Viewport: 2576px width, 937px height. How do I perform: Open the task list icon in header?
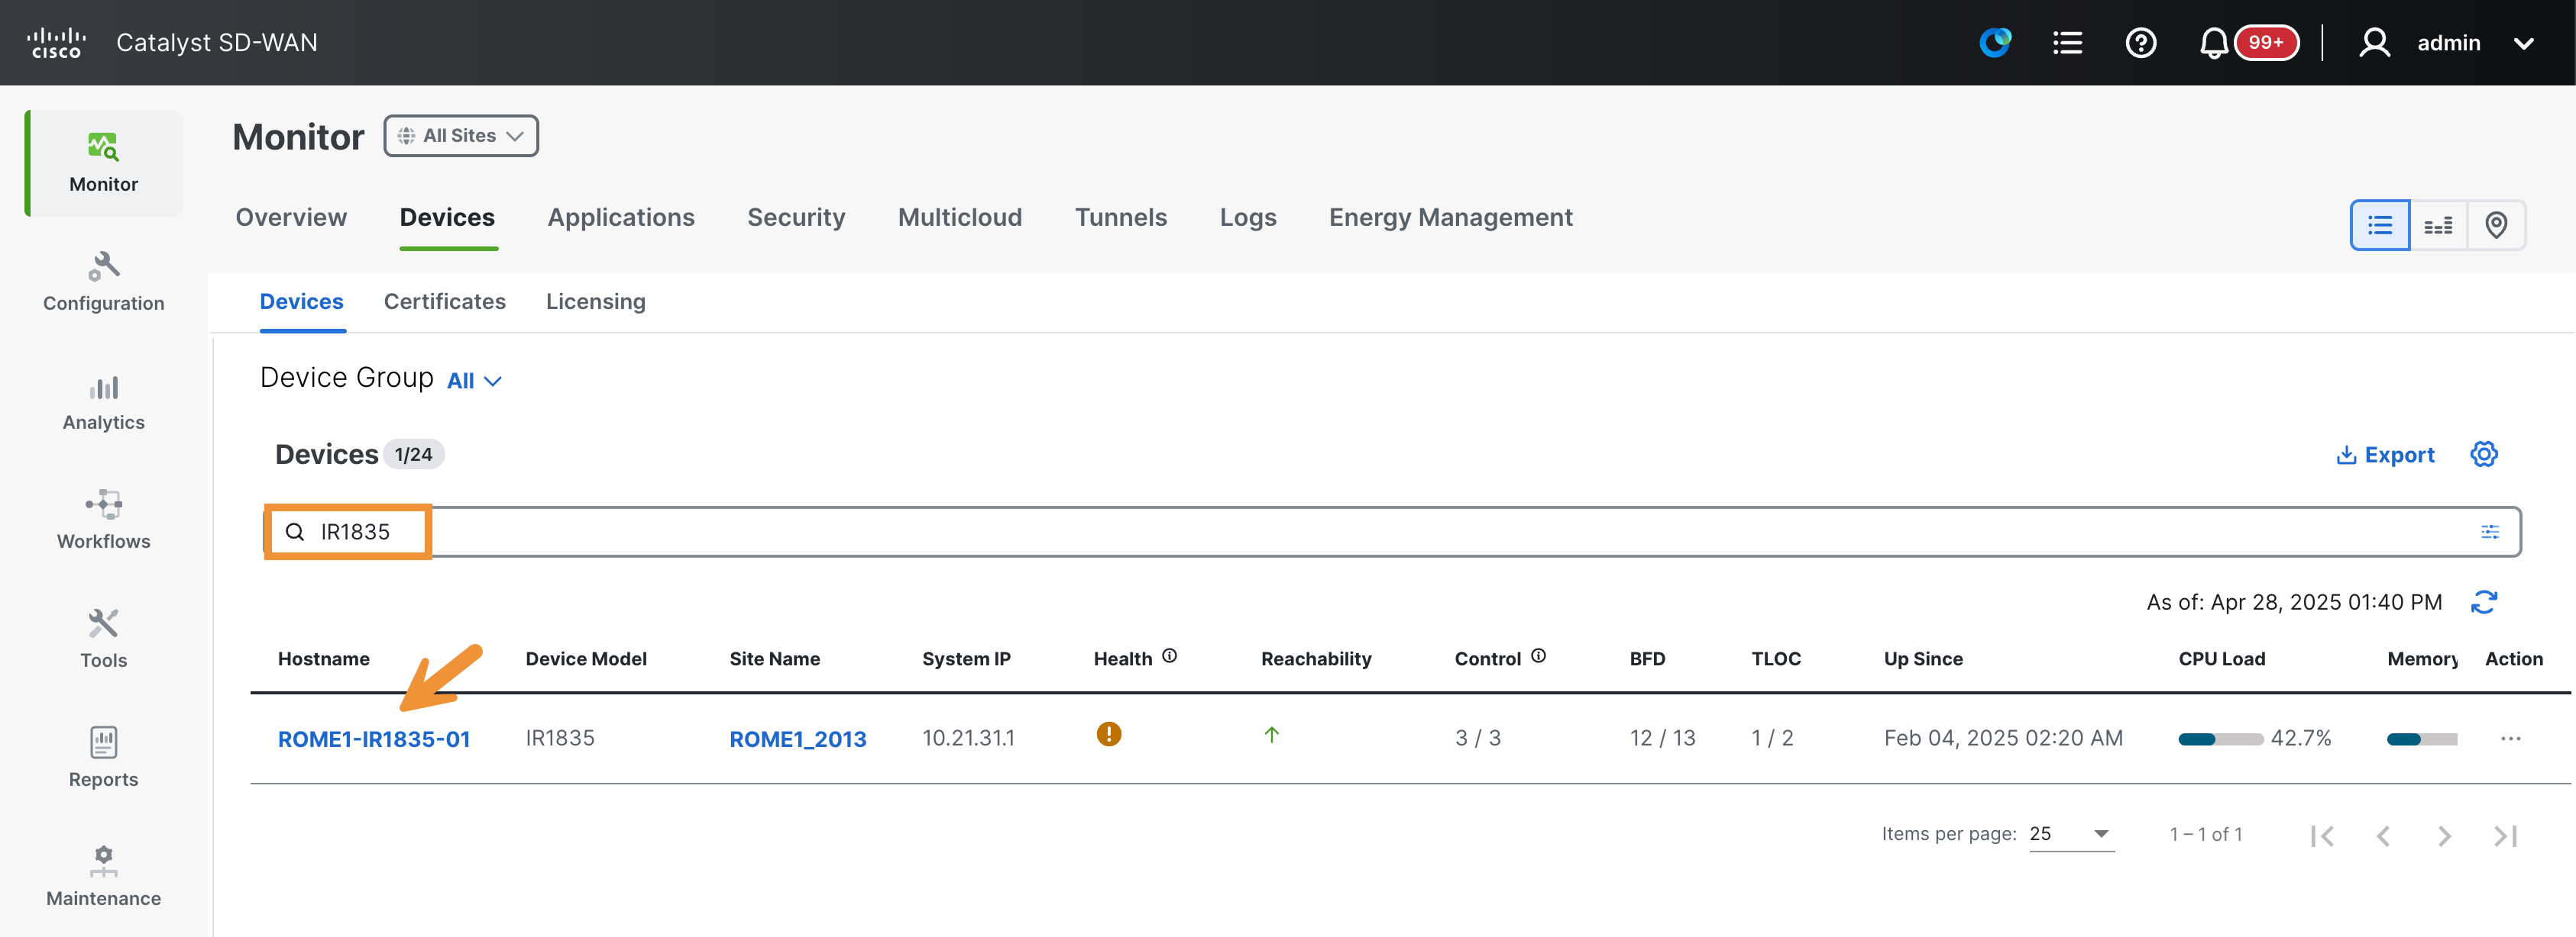point(2067,43)
